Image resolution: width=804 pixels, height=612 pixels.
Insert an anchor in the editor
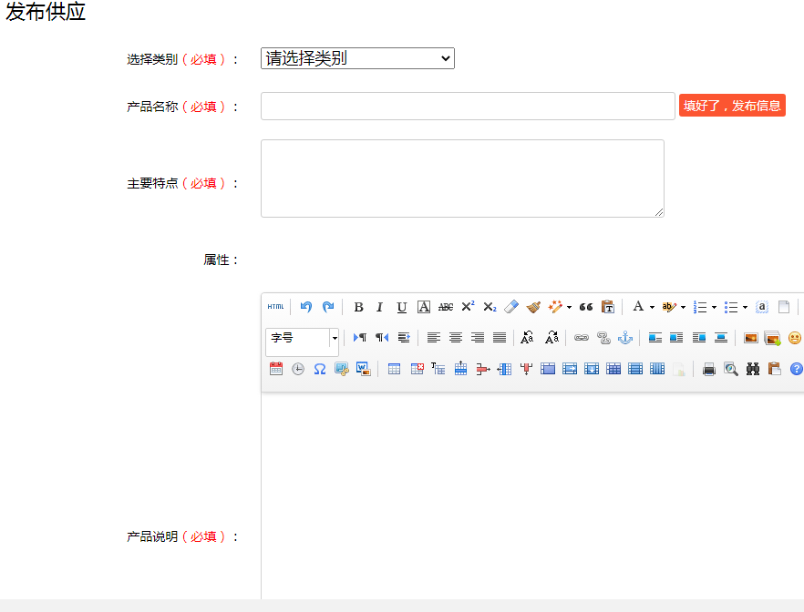625,338
